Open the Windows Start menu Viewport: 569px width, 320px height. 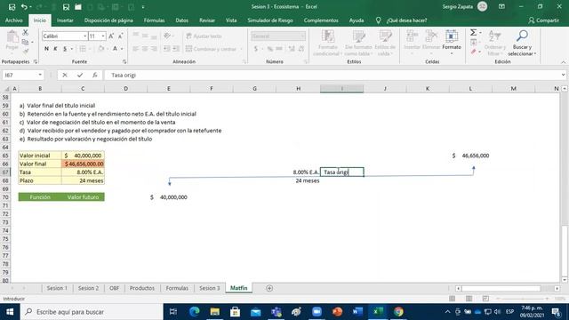(x=10, y=312)
